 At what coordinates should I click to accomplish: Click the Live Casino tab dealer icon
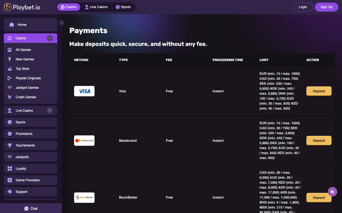[x=87, y=7]
